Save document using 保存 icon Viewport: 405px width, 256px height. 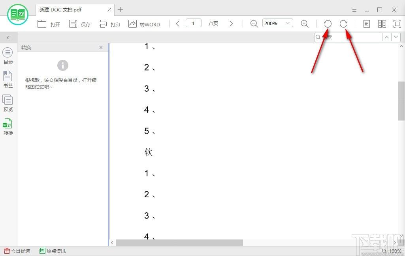coord(73,24)
